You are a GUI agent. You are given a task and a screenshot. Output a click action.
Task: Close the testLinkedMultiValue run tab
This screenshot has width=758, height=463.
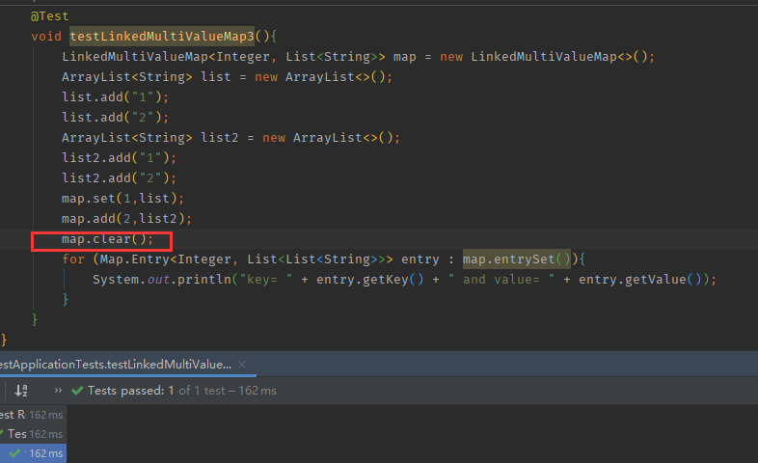point(242,365)
